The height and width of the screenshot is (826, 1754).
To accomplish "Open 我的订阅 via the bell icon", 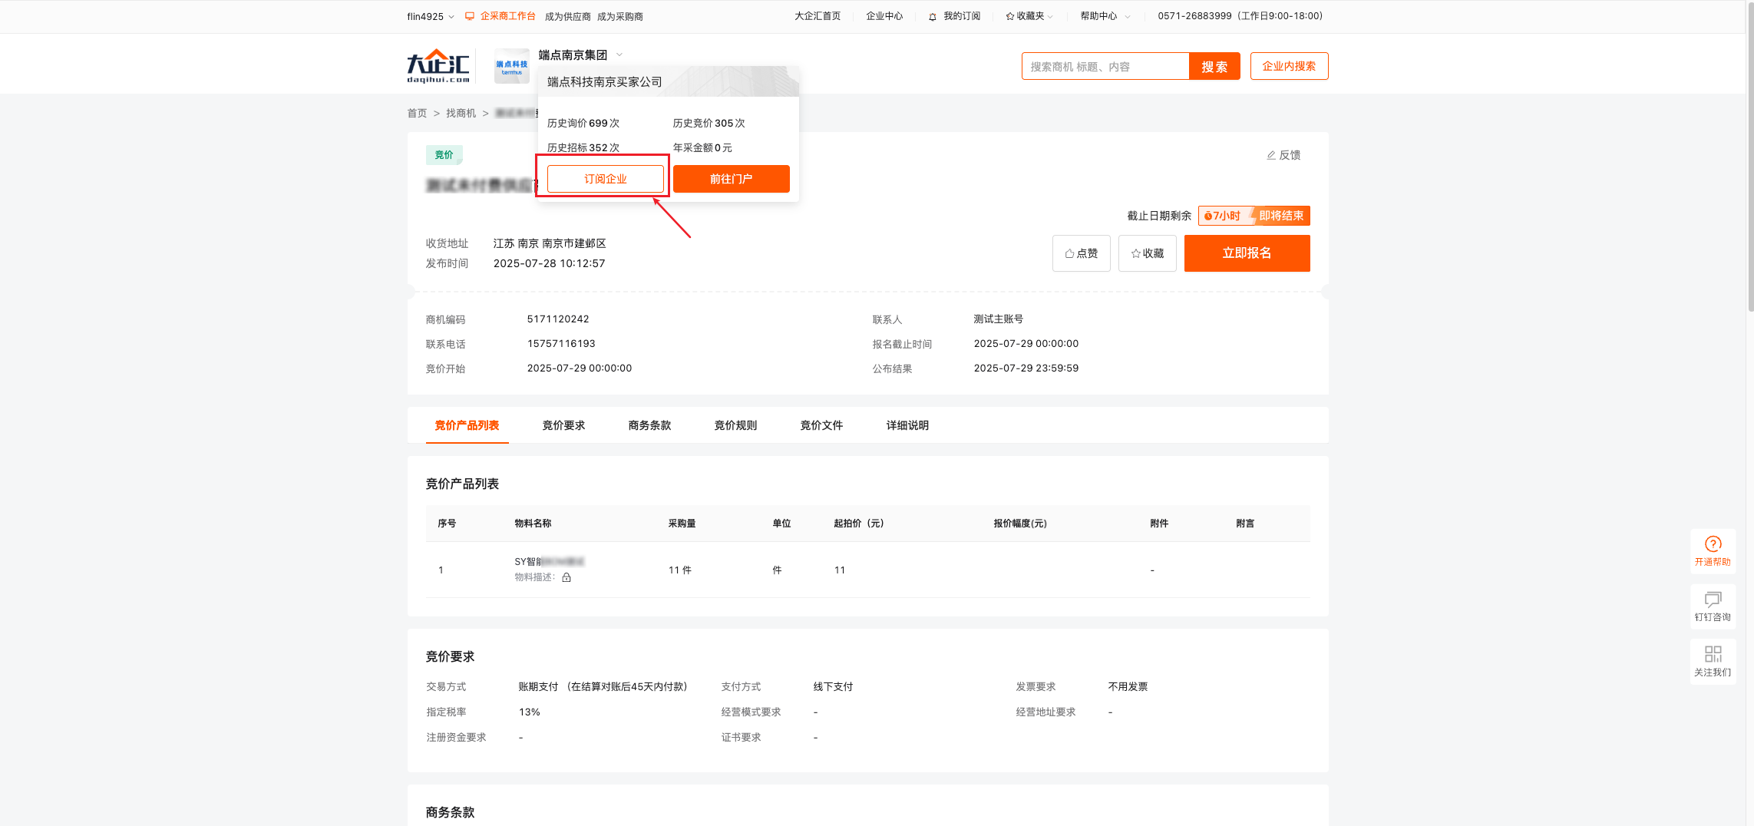I will pos(932,15).
